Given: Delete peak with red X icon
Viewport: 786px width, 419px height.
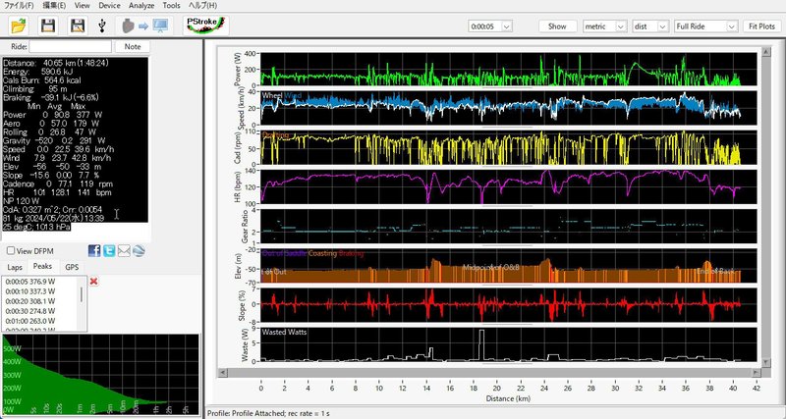Looking at the screenshot, I should click(93, 282).
